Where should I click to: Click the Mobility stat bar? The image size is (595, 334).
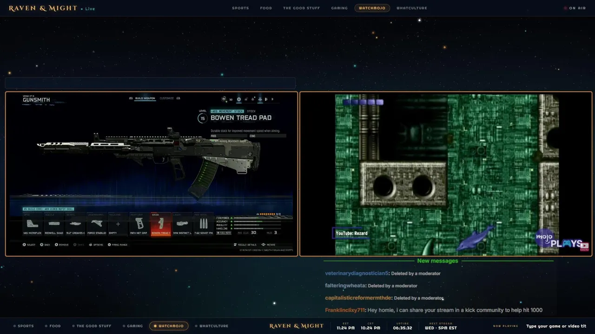(x=258, y=225)
